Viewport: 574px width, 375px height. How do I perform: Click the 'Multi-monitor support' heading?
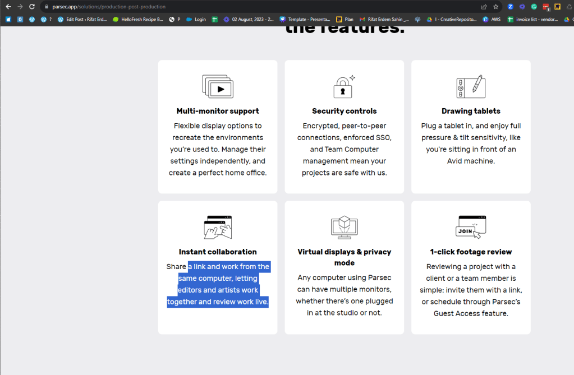pyautogui.click(x=218, y=111)
